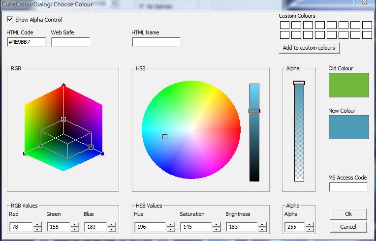Increase the Red value with up arrow
Viewport: 376px width, 241px height.
coord(37,224)
